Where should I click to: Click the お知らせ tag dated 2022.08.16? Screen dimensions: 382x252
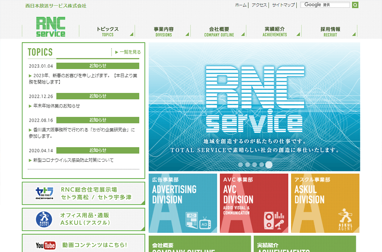[98, 120]
